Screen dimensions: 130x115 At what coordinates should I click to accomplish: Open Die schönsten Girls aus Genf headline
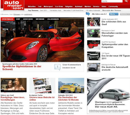114,23
